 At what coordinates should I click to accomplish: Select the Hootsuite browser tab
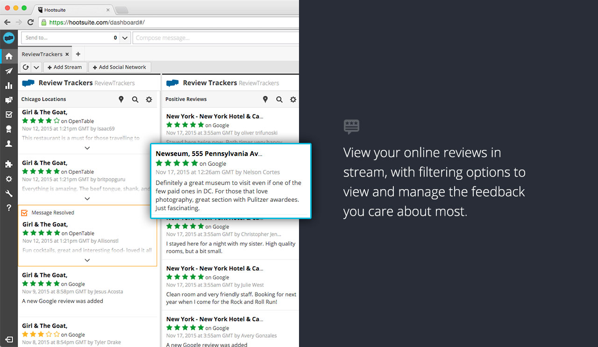(73, 9)
